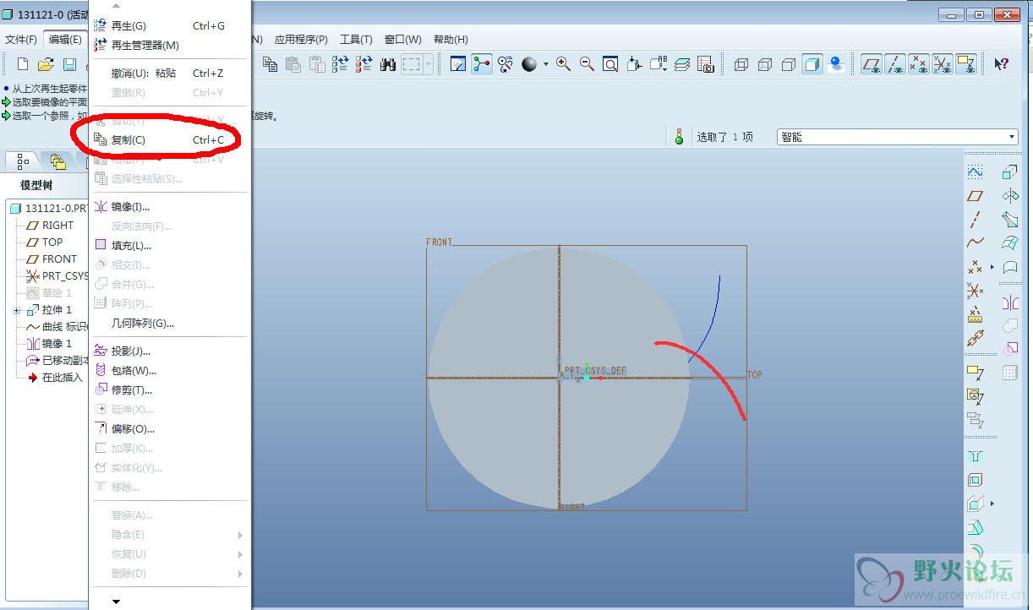Toggle the Shading display mode button

pyautogui.click(x=812, y=64)
